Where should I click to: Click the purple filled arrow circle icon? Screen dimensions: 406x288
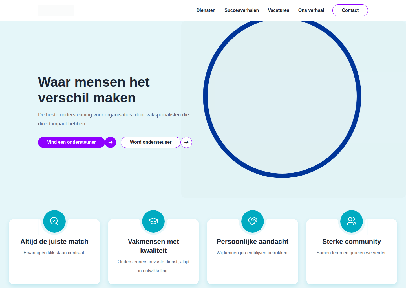(111, 142)
